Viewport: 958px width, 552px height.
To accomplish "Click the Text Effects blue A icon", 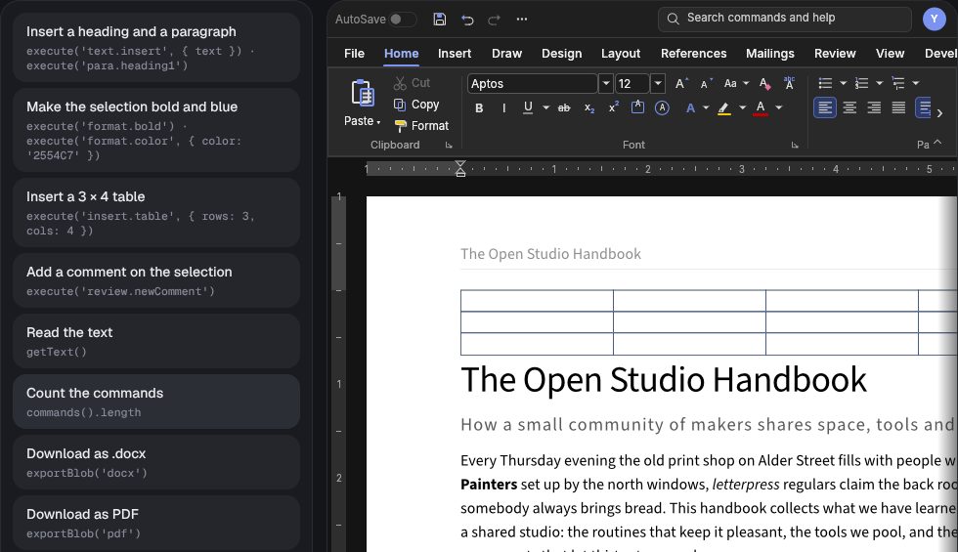I will coord(690,108).
